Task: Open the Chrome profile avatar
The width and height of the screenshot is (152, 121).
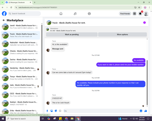Action: tap(145, 8)
